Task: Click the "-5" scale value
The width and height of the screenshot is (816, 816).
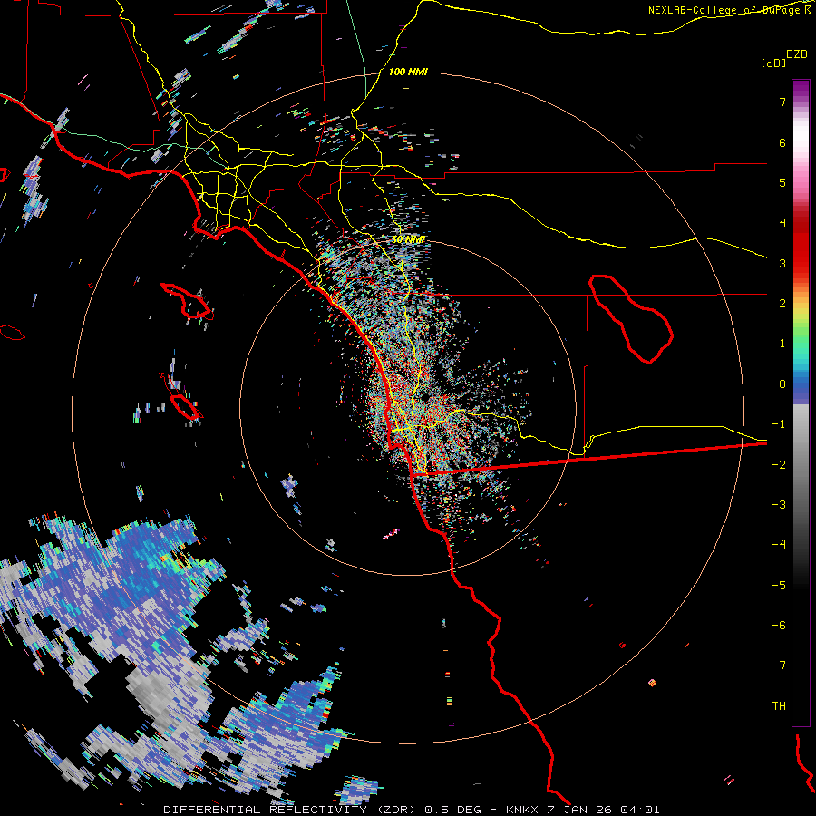Action: pos(779,586)
